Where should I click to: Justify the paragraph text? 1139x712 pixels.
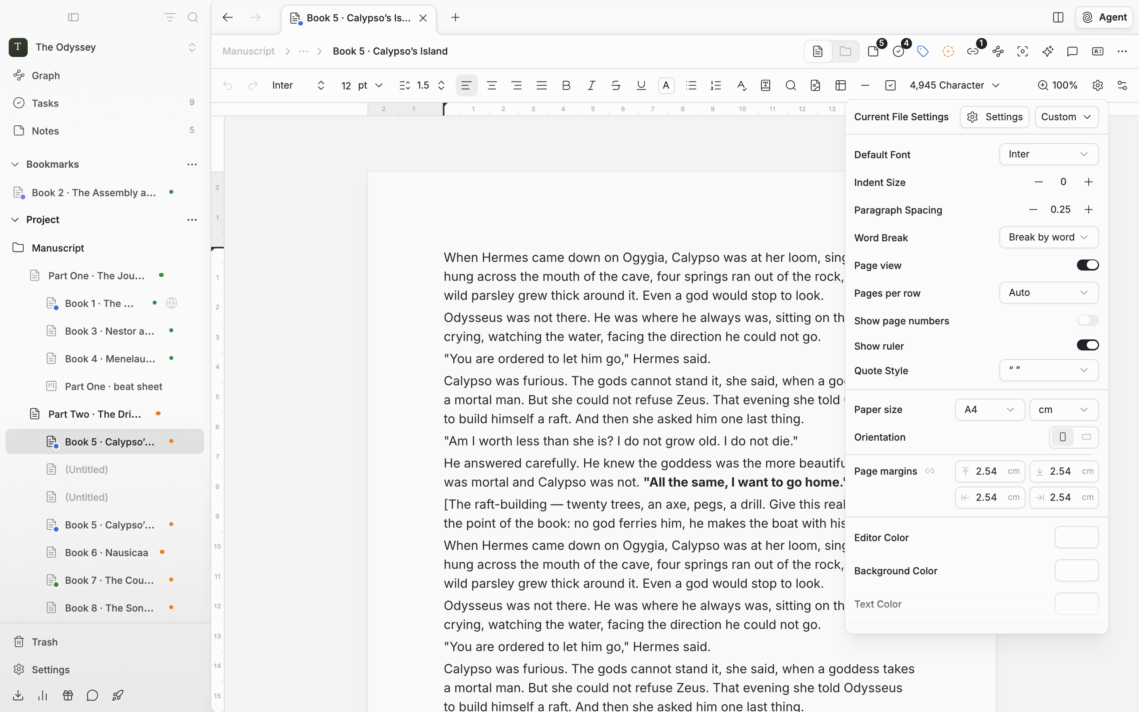point(542,85)
